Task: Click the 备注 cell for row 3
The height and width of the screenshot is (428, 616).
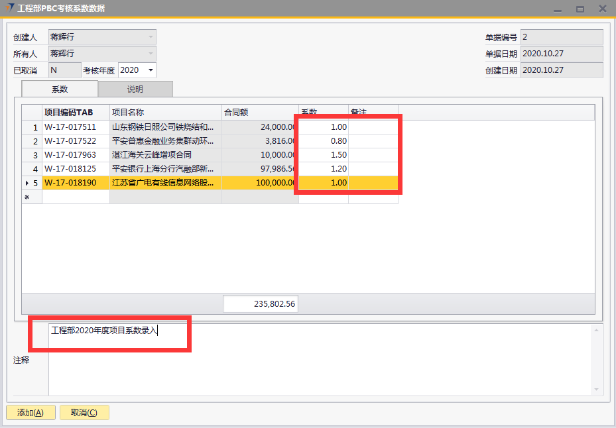Action: (x=373, y=155)
